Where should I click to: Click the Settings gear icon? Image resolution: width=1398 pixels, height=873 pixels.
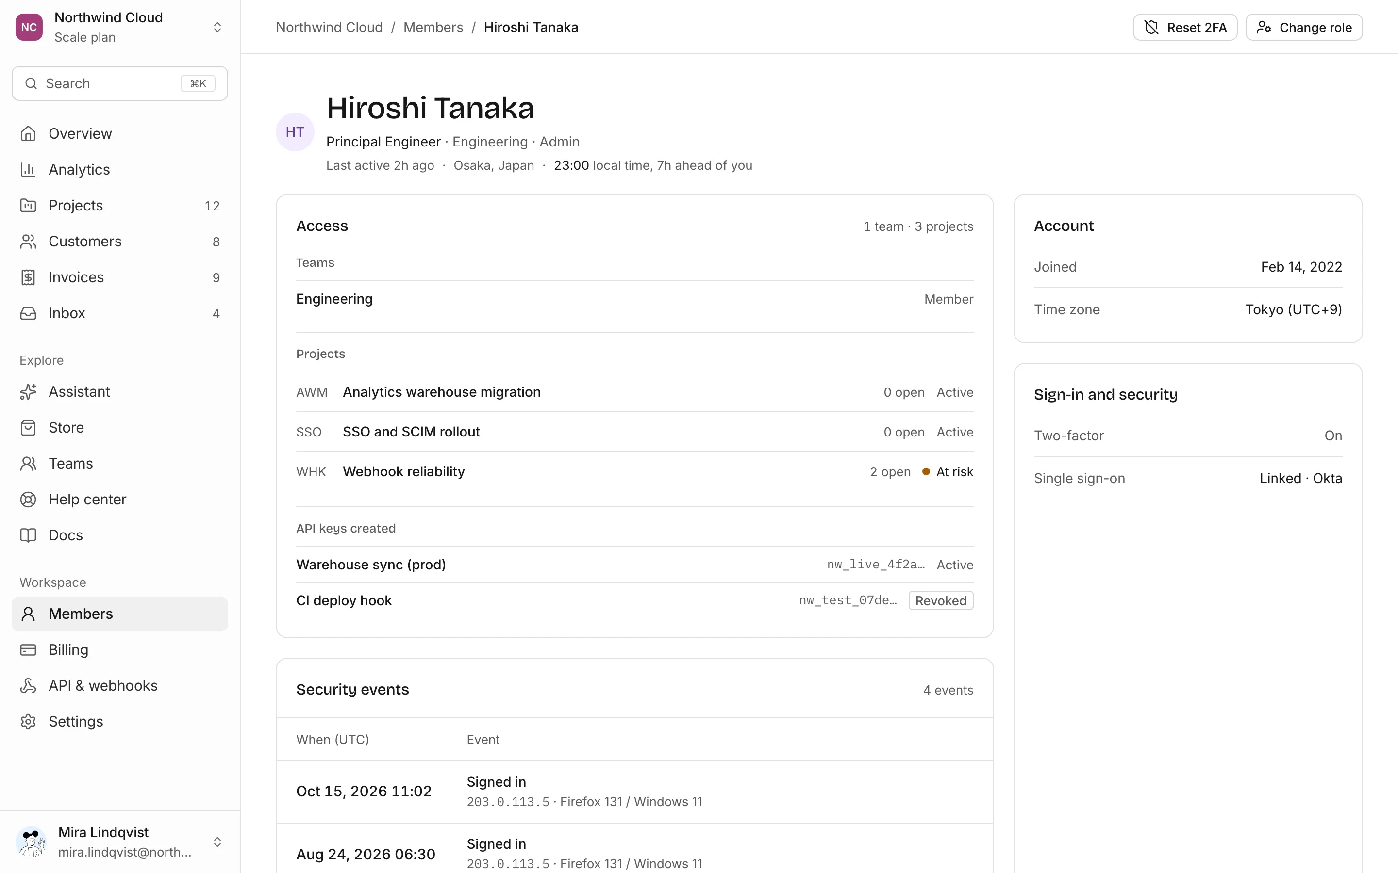28,721
